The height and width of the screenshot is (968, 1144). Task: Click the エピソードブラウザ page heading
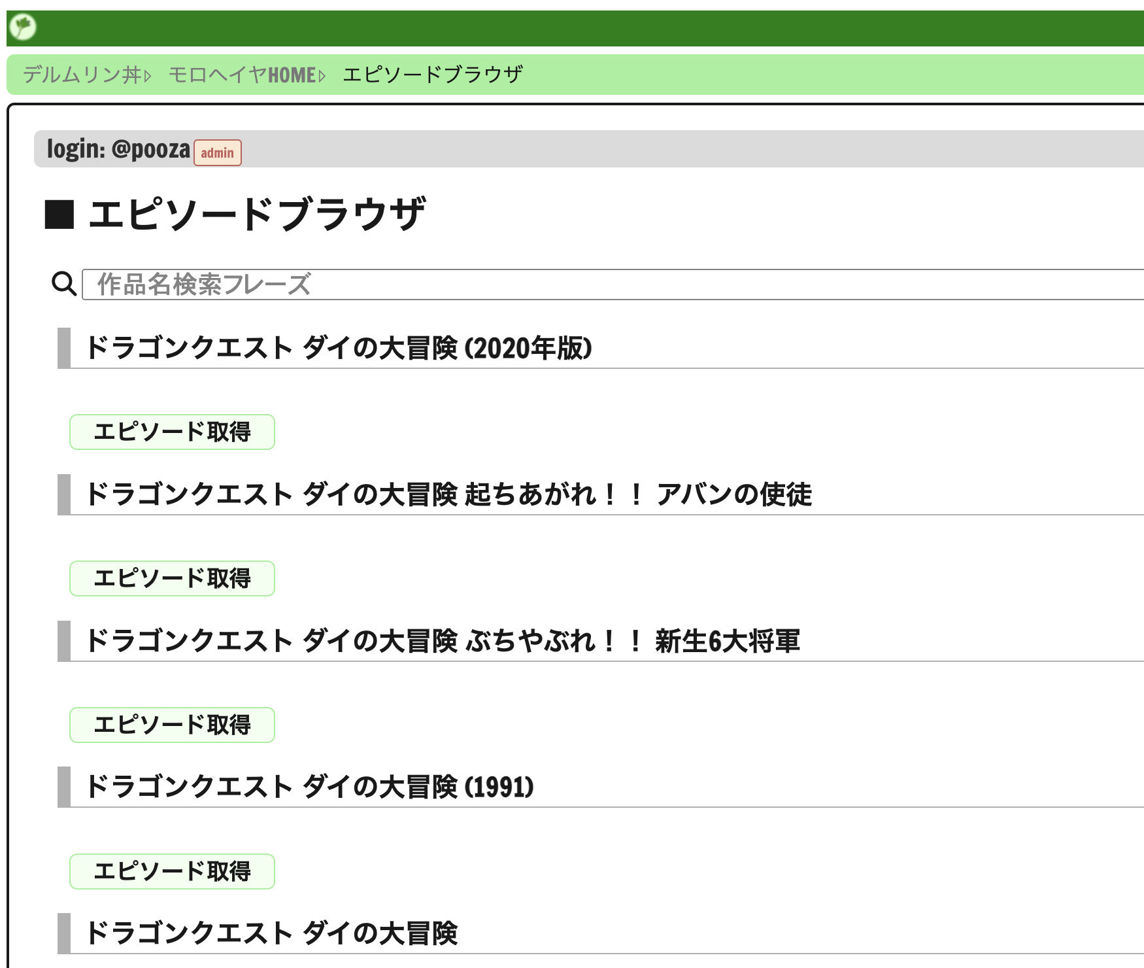click(256, 215)
